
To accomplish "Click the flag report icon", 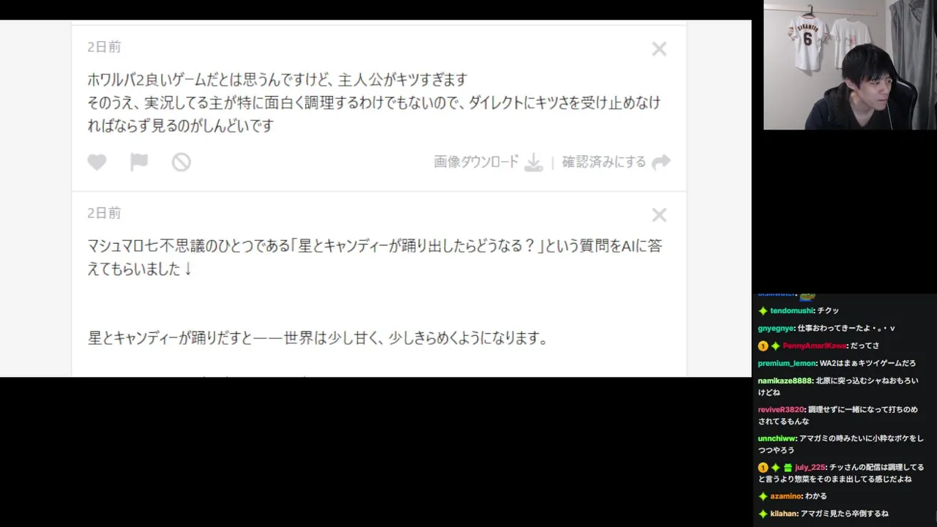I will point(139,162).
